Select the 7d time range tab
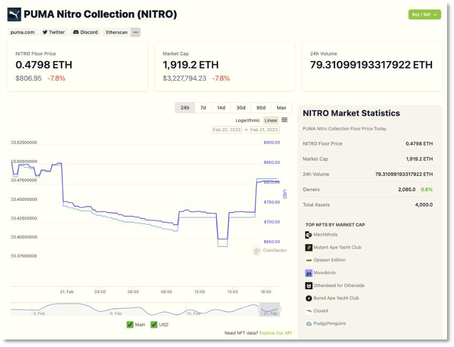Screen dimensions: 454x347 [203, 108]
